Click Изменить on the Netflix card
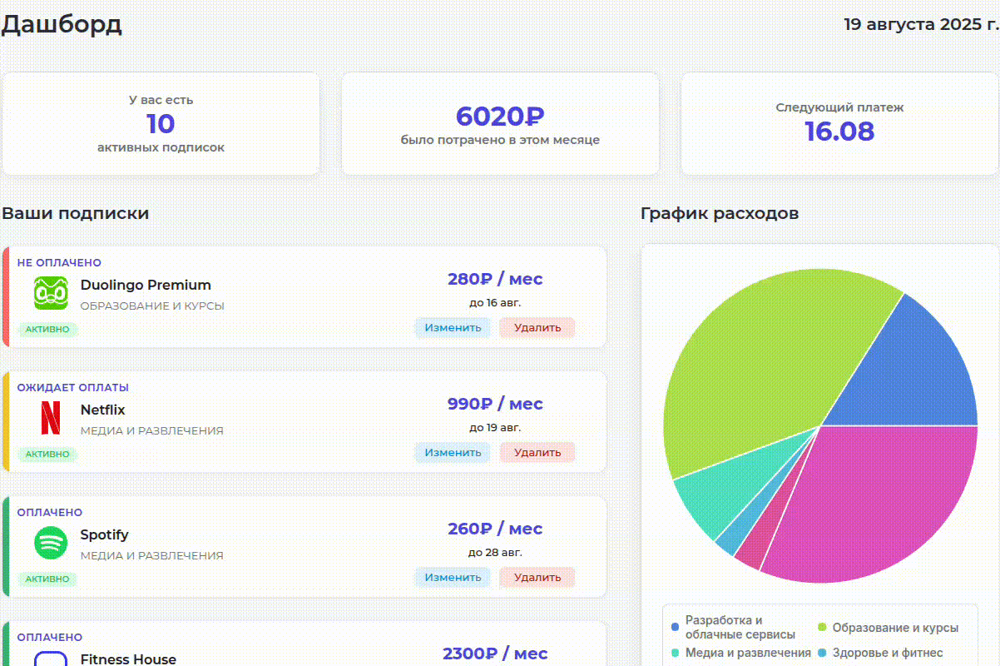 tap(453, 452)
